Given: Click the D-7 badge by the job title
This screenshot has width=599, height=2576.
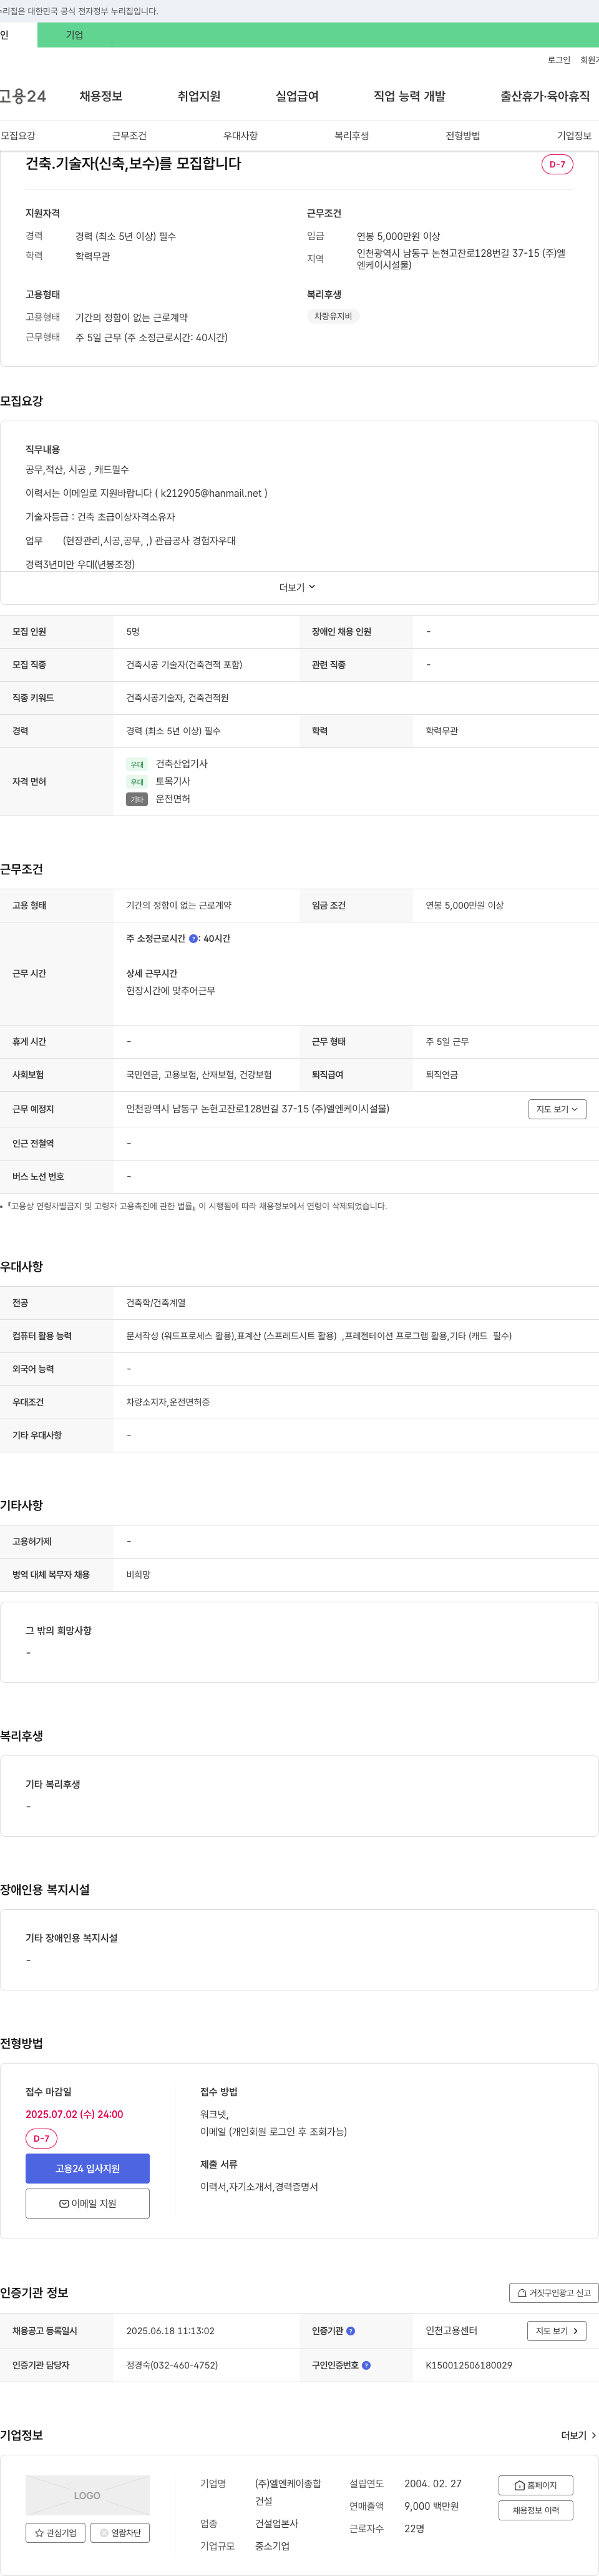Looking at the screenshot, I should tap(557, 164).
